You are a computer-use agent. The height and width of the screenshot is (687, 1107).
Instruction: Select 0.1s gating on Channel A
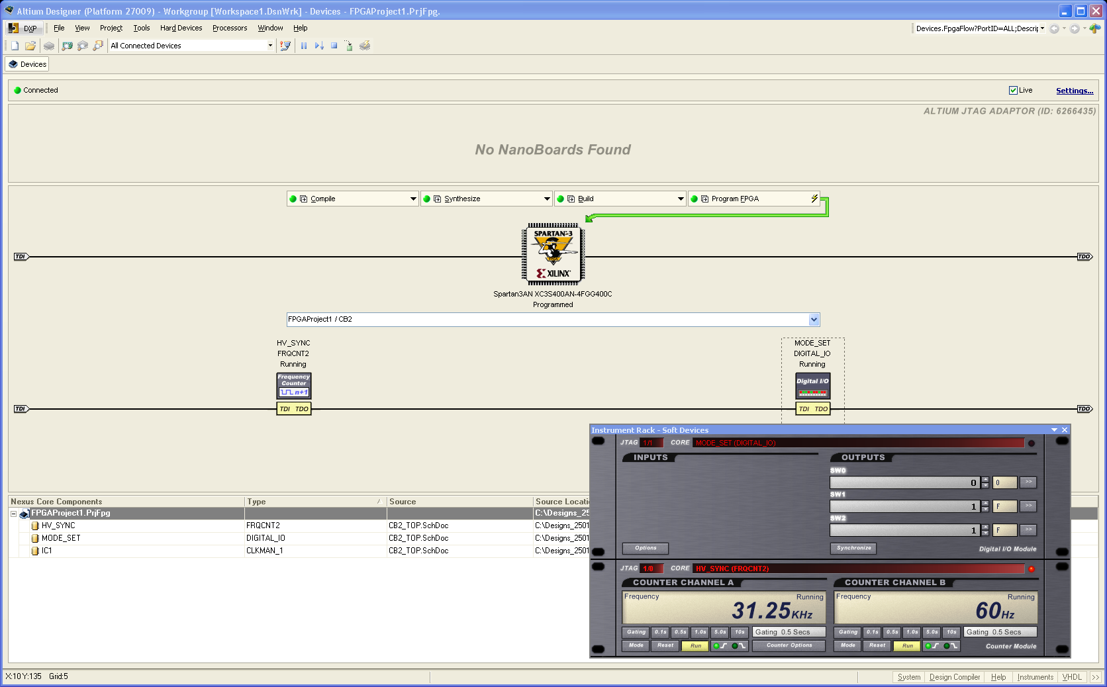tap(661, 632)
